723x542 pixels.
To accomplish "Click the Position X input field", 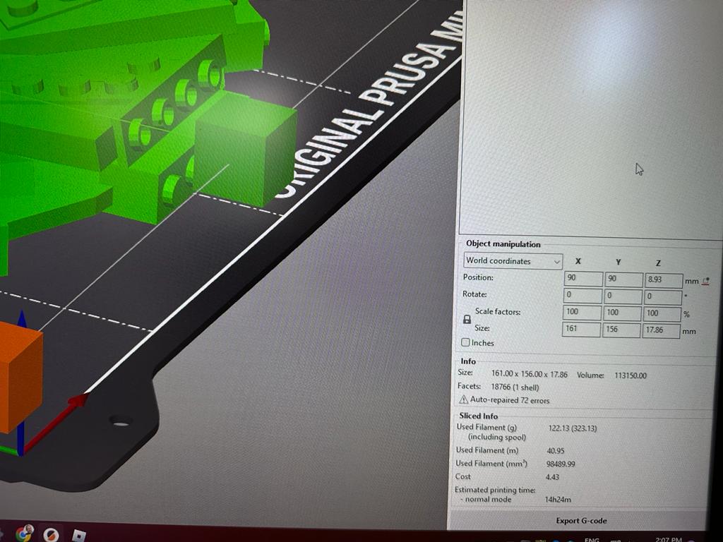I will point(583,278).
